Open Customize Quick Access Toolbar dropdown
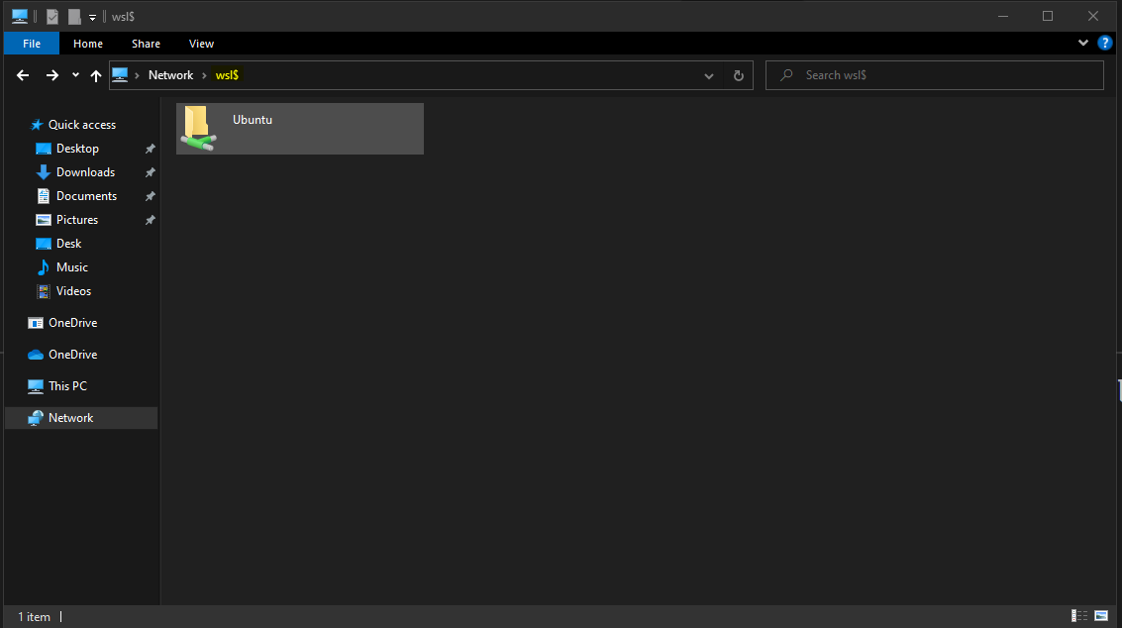Screen dimensions: 1122x628 92,17
